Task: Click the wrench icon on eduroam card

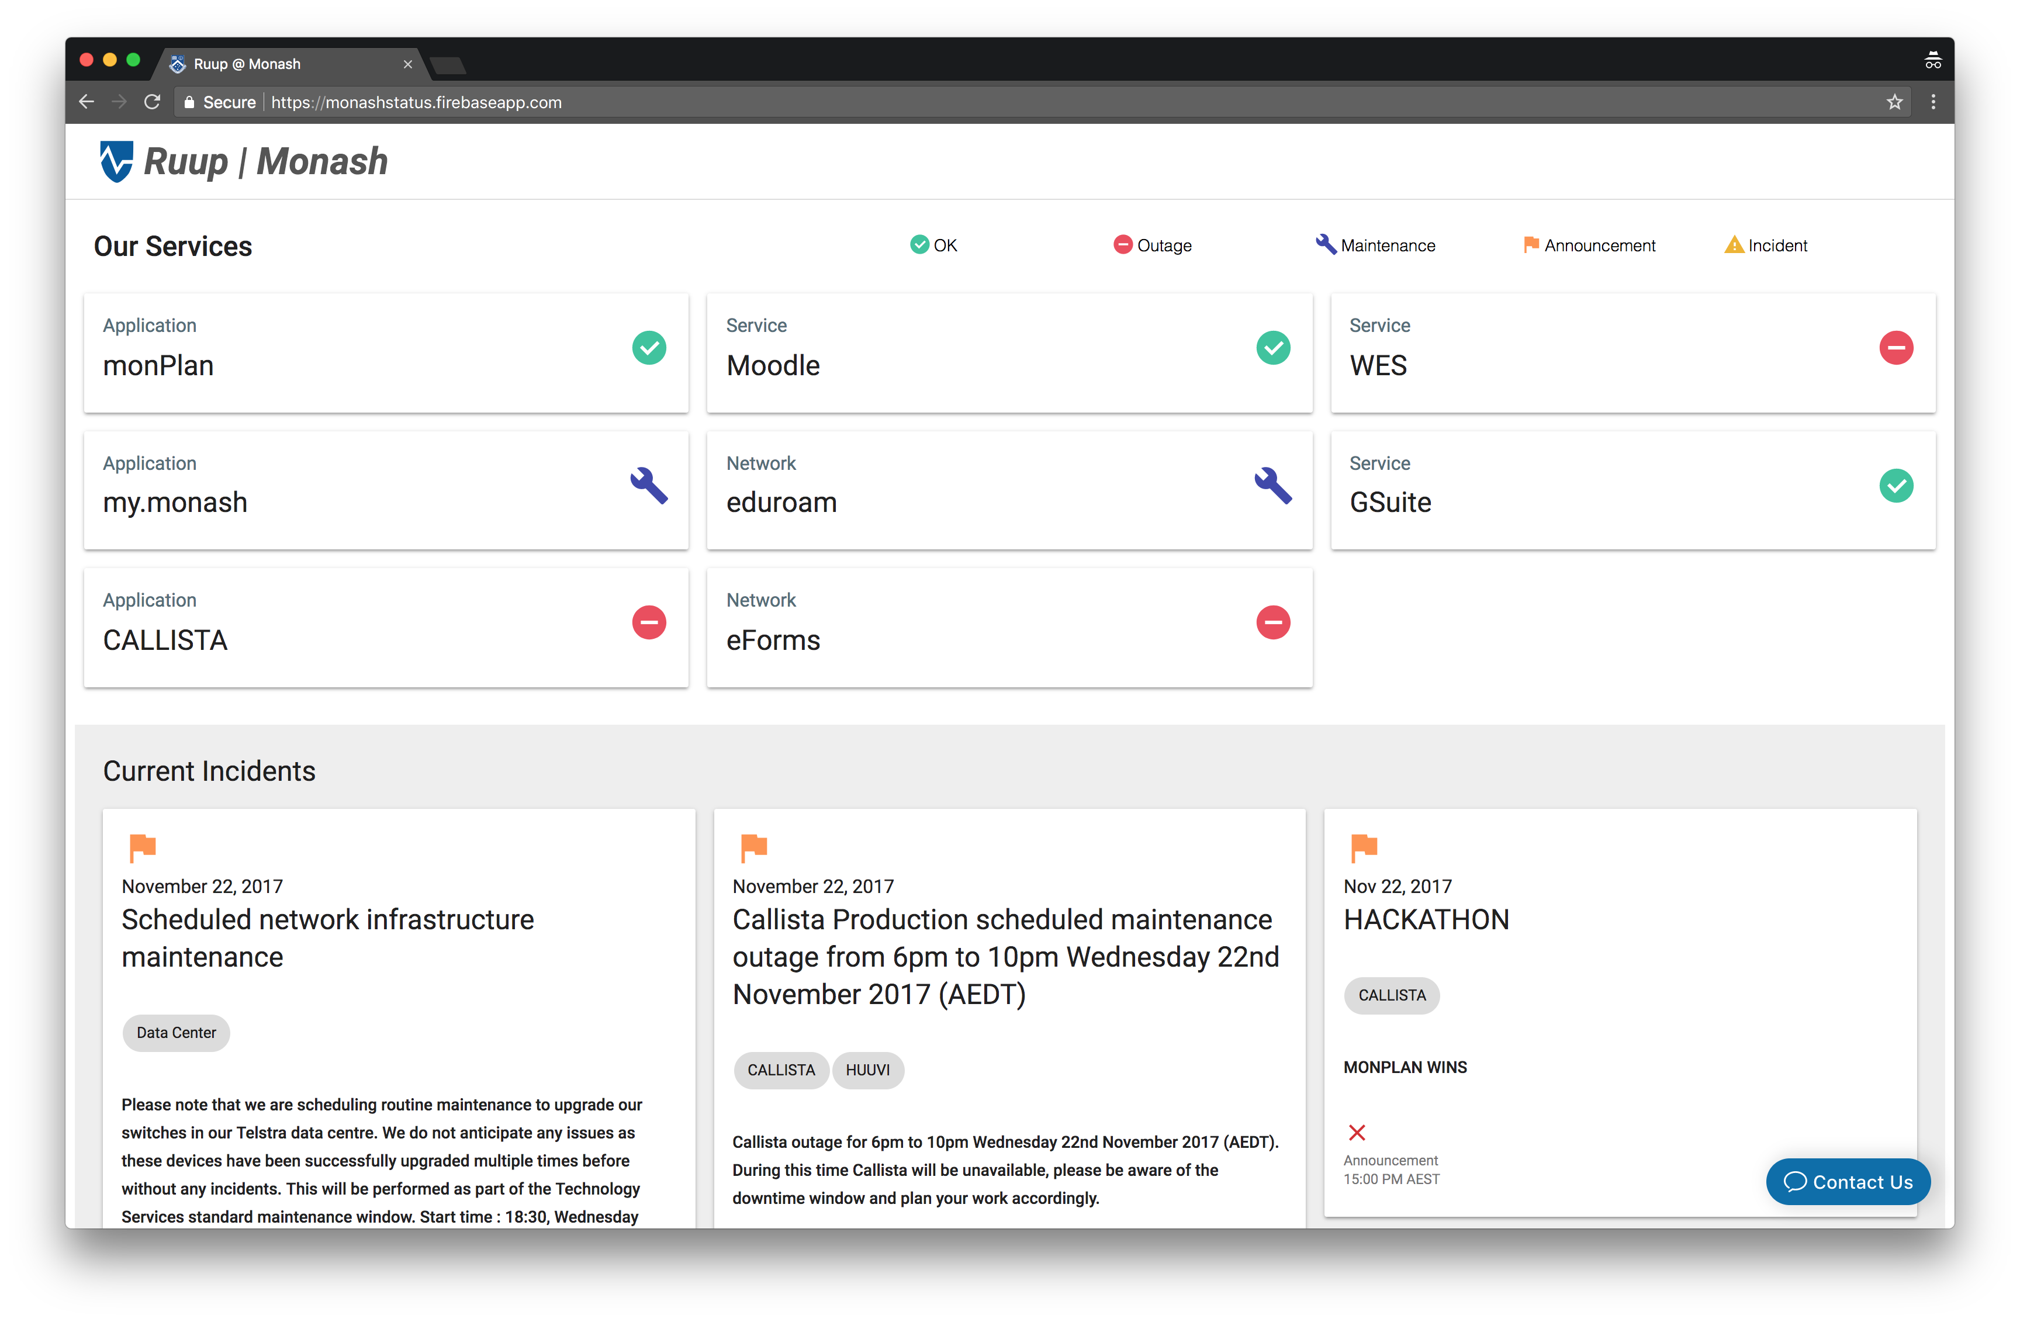Action: click(x=1272, y=485)
